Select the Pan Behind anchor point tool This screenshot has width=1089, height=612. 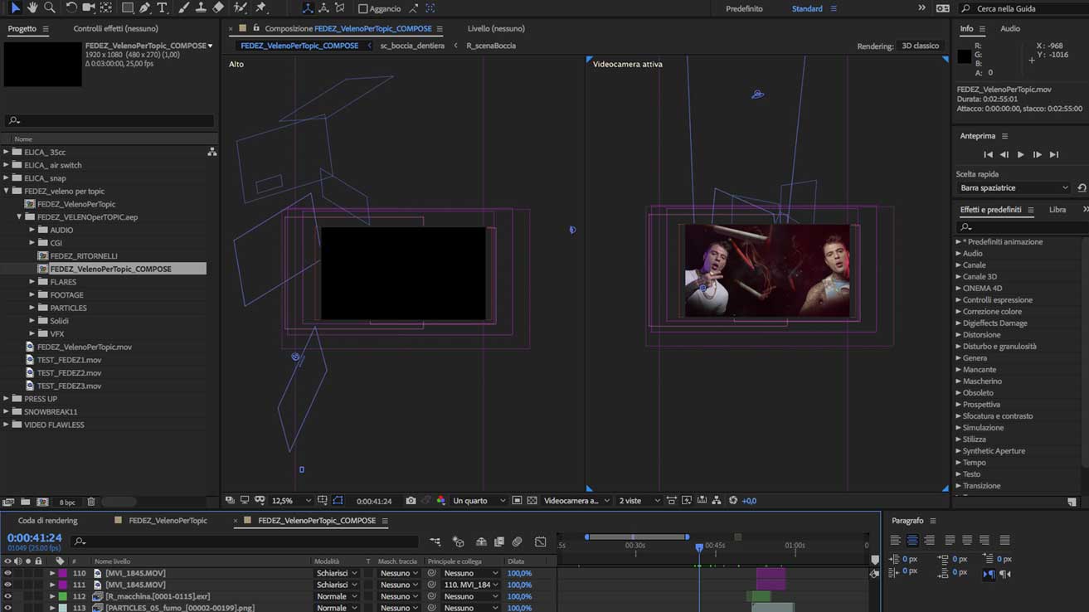click(106, 7)
